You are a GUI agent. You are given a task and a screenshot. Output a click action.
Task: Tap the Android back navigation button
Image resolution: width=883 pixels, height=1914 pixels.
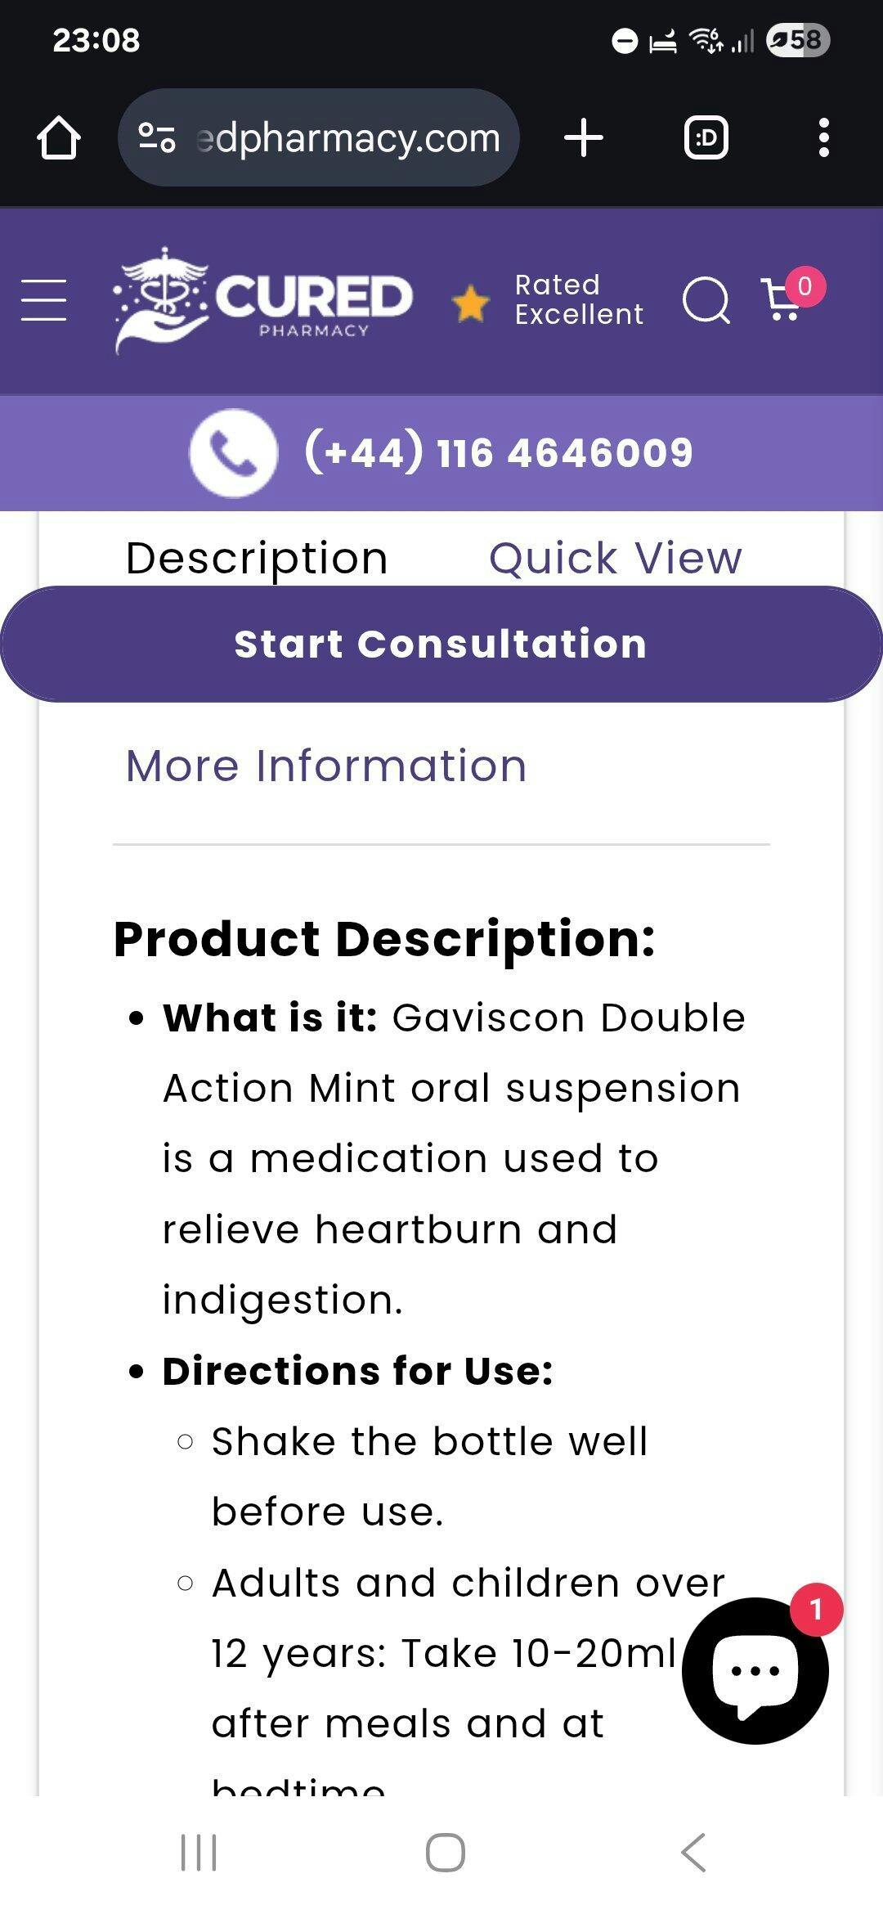pyautogui.click(x=693, y=1852)
